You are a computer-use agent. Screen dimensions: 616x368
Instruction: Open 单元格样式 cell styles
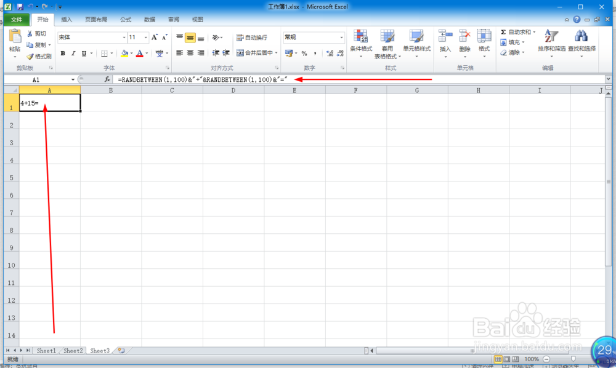click(x=416, y=43)
